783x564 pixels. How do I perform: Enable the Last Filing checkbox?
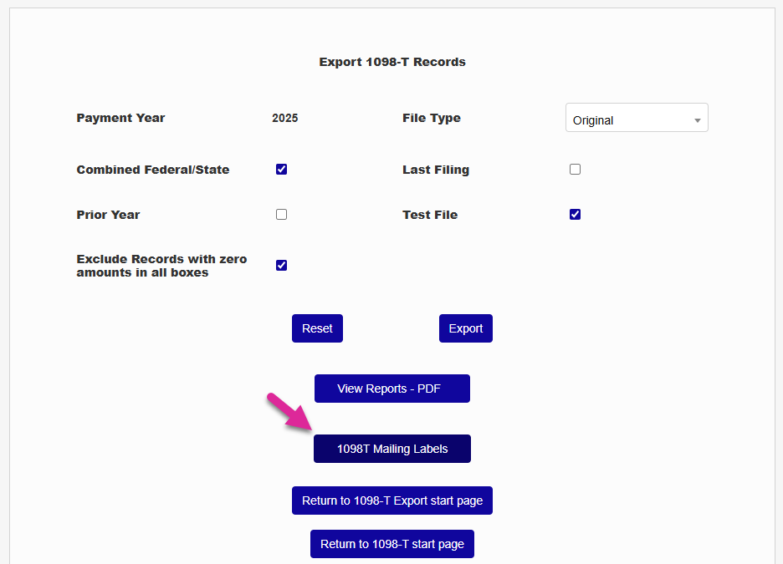[x=575, y=170]
